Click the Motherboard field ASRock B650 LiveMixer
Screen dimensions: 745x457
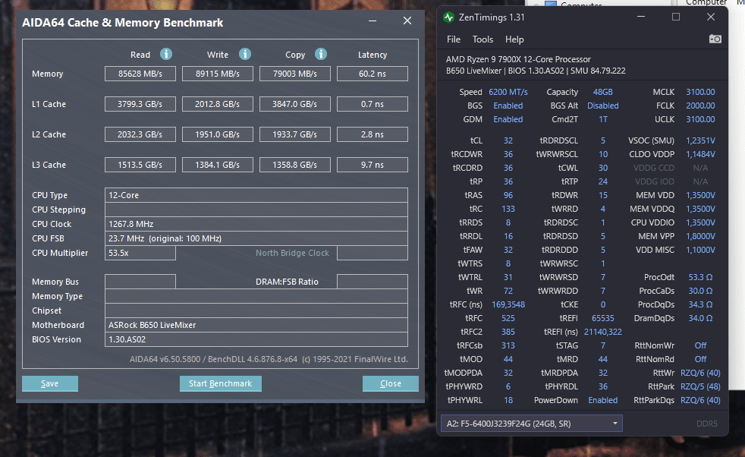tap(256, 325)
